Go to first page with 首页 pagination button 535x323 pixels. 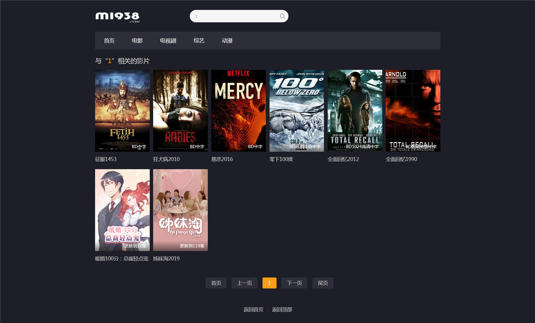216,283
